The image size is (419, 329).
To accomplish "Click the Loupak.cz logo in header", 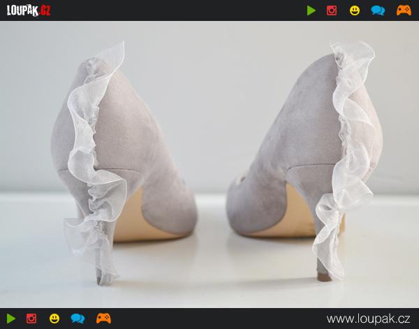I will 29,10.
